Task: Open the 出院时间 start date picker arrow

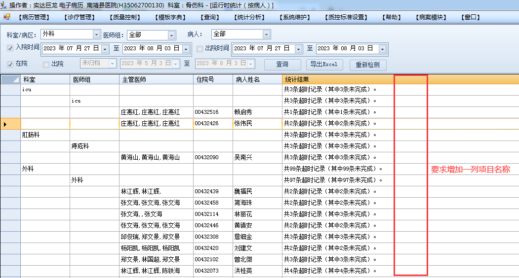Action: [298, 49]
